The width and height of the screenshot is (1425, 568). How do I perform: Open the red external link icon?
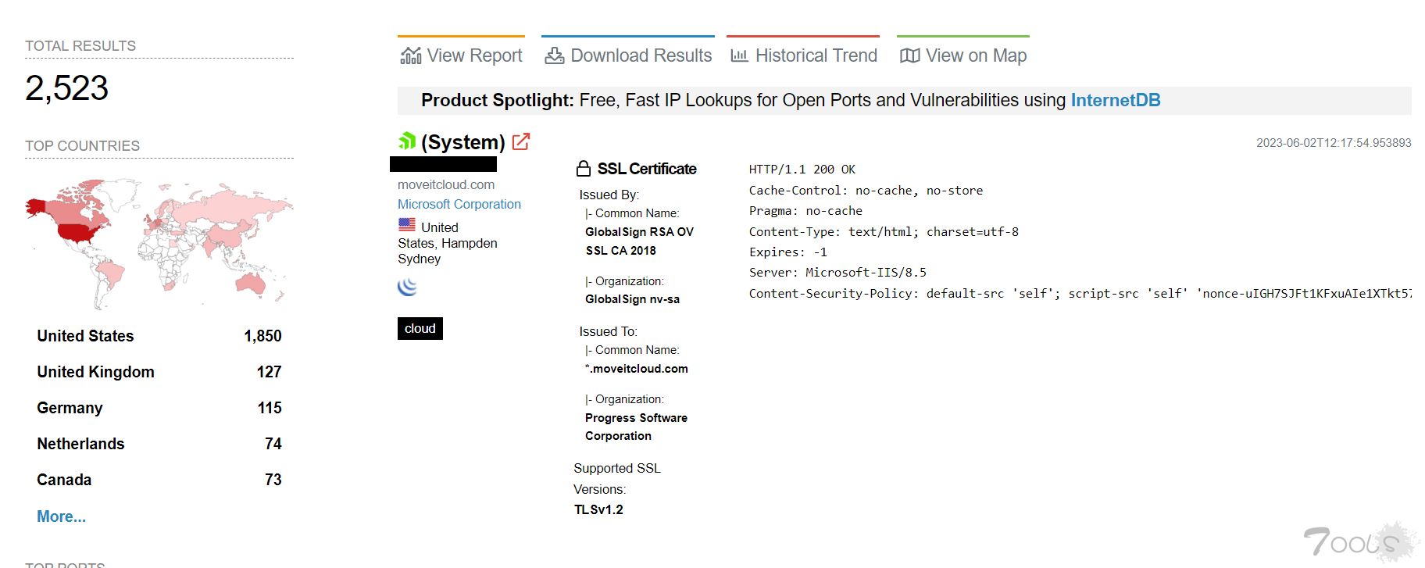click(521, 141)
